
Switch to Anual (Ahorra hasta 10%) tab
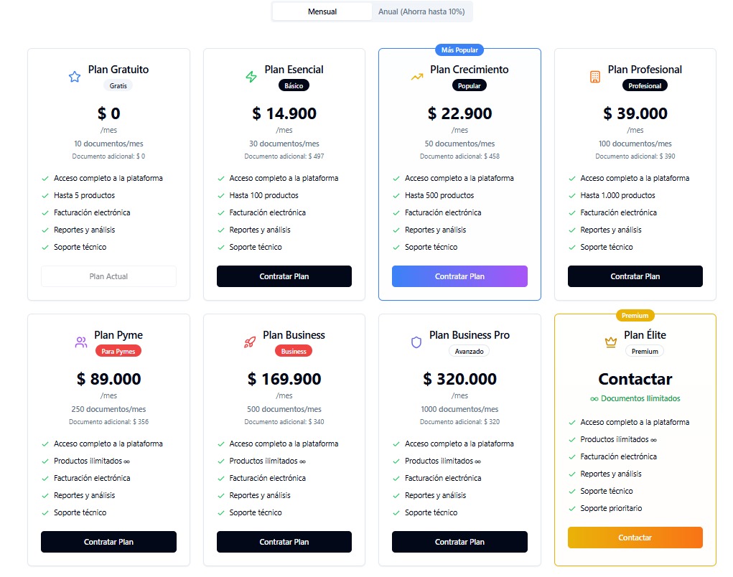pyautogui.click(x=421, y=11)
